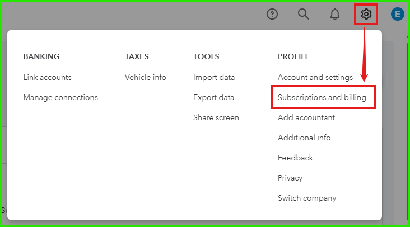The width and height of the screenshot is (410, 227).
Task: Choose Export data in Tools
Action: 213,98
